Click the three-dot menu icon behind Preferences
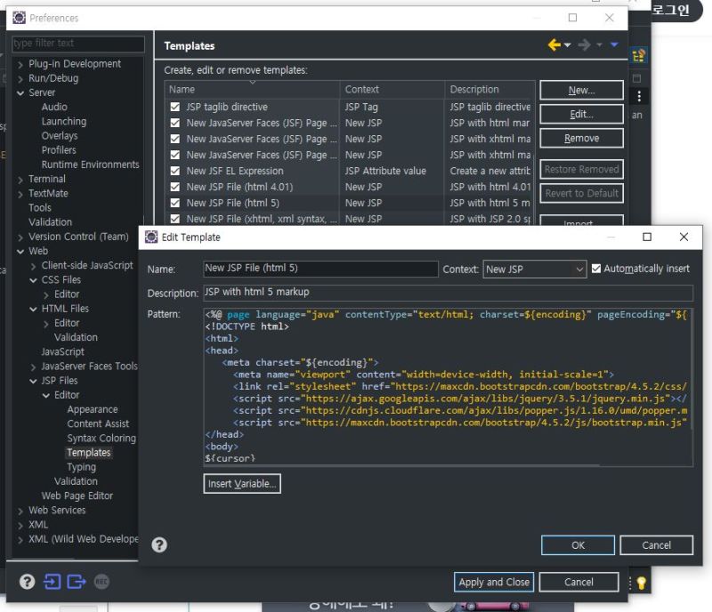 coord(639,96)
